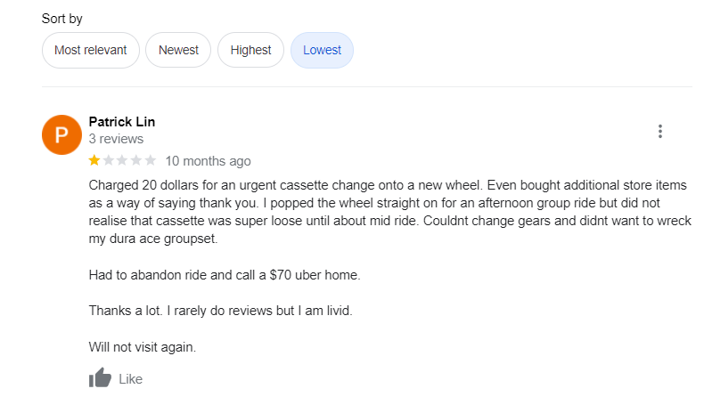Click the 'I am livid' sentence
Image resolution: width=704 pixels, height=405 pixels.
239,311
